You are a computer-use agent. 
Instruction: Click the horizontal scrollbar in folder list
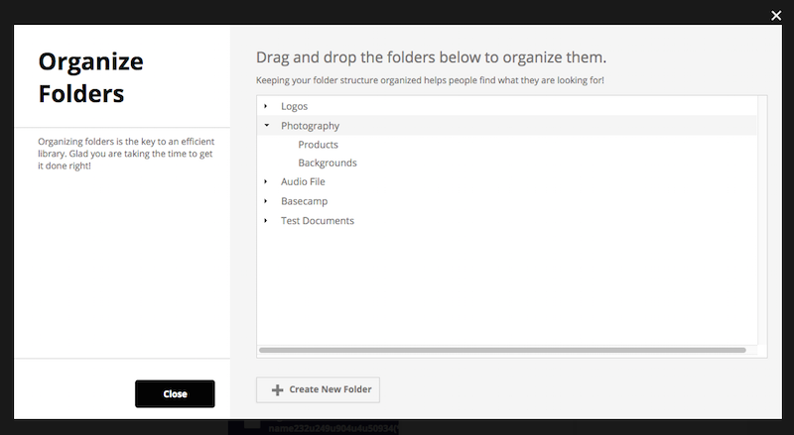click(502, 350)
